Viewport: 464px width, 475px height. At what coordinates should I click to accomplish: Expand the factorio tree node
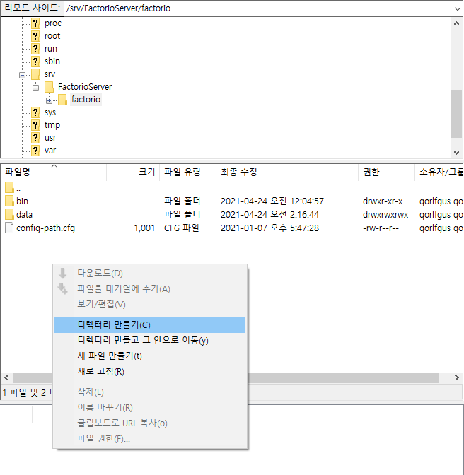pyautogui.click(x=49, y=100)
